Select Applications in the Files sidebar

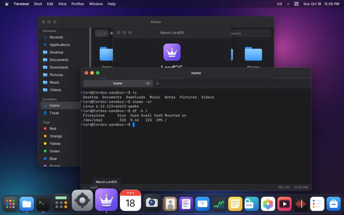point(60,45)
